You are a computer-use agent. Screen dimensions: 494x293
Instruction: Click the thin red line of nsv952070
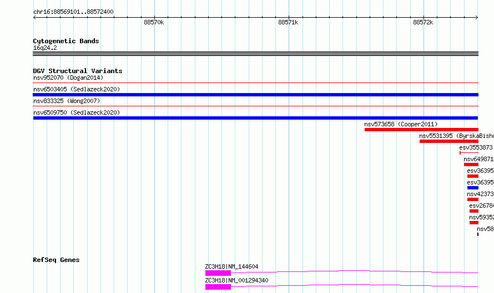255,83
